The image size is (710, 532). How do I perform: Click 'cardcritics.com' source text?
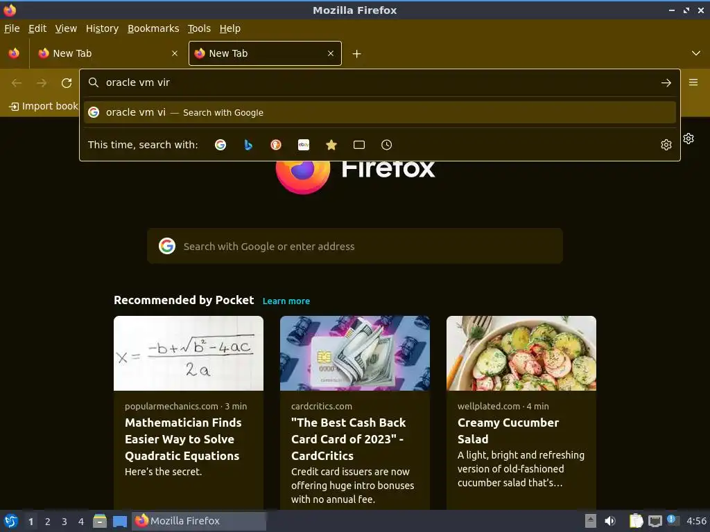pyautogui.click(x=322, y=406)
